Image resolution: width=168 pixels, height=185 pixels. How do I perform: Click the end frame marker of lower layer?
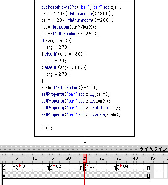tap(149, 176)
